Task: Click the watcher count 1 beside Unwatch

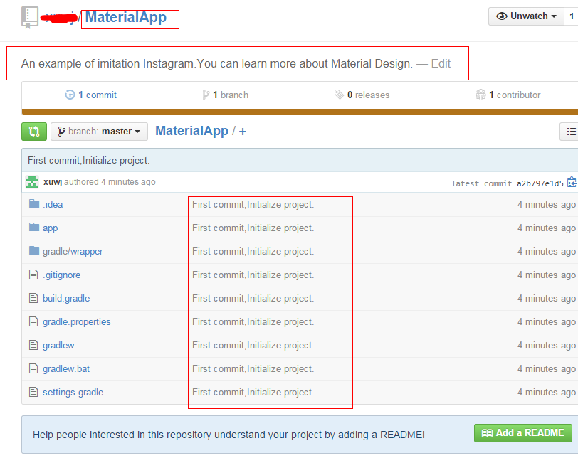Action: tap(572, 16)
